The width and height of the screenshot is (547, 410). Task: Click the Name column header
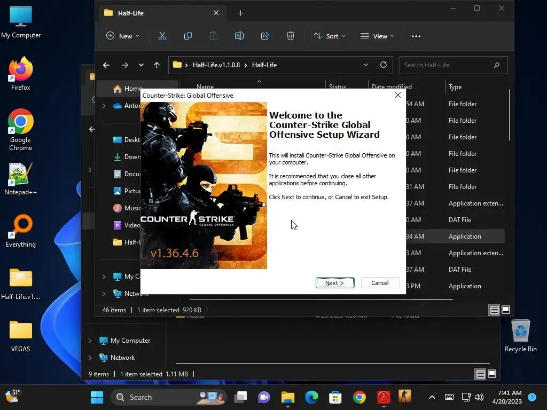205,86
